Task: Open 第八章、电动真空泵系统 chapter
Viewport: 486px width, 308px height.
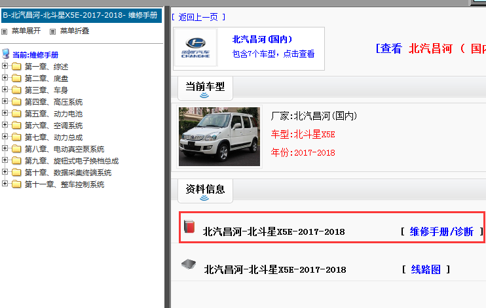Action: point(64,149)
